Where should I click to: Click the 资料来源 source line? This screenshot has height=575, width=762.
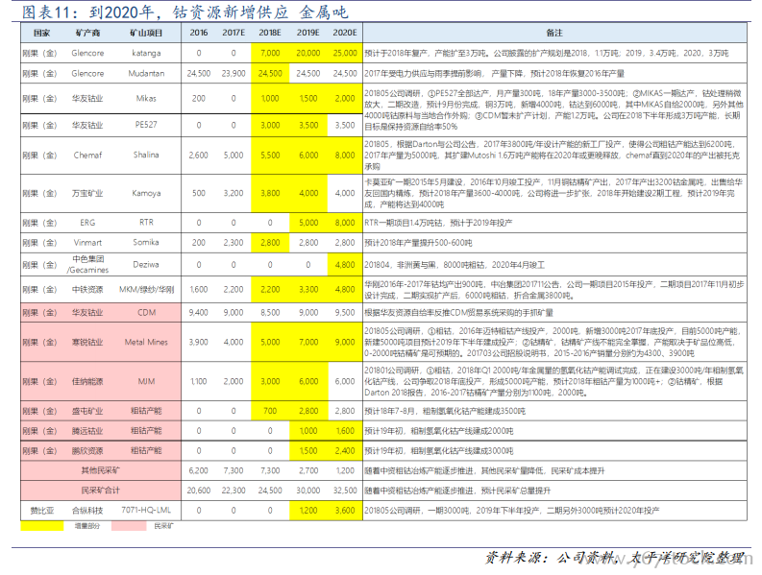tap(614, 558)
